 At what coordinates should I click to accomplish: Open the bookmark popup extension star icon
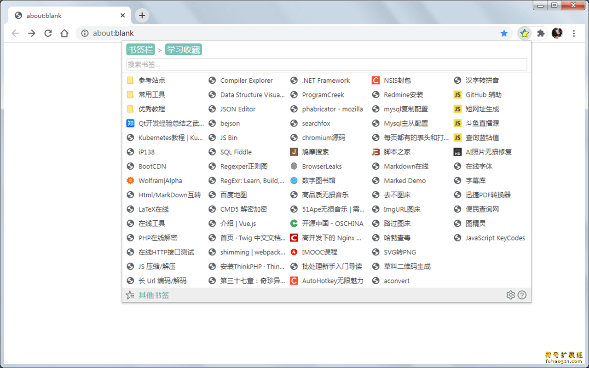click(525, 33)
